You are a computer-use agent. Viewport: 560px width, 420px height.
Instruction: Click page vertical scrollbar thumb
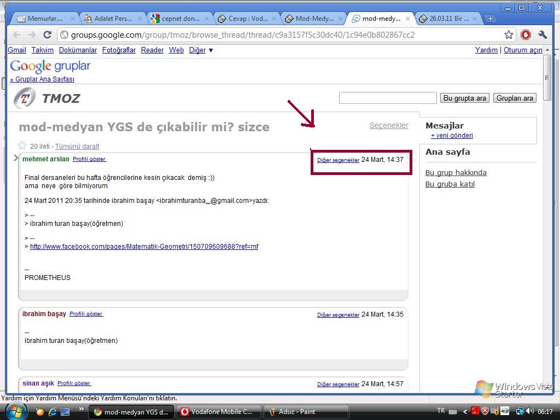click(x=547, y=77)
